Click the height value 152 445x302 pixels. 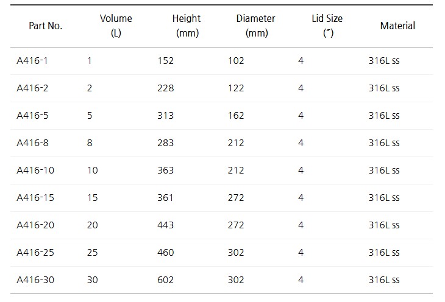165,61
